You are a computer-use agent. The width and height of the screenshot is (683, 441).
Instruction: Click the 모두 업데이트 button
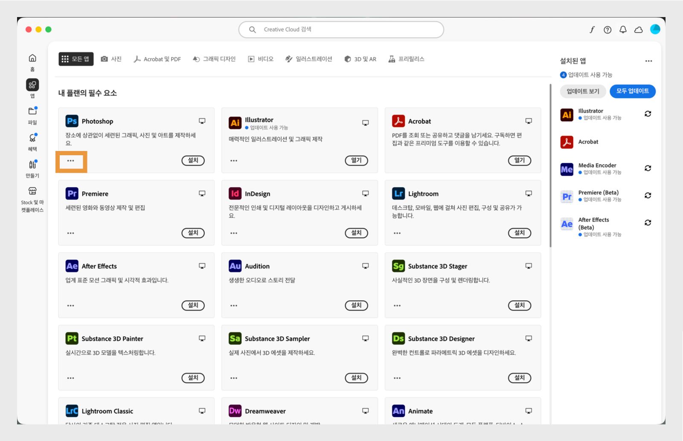click(633, 91)
